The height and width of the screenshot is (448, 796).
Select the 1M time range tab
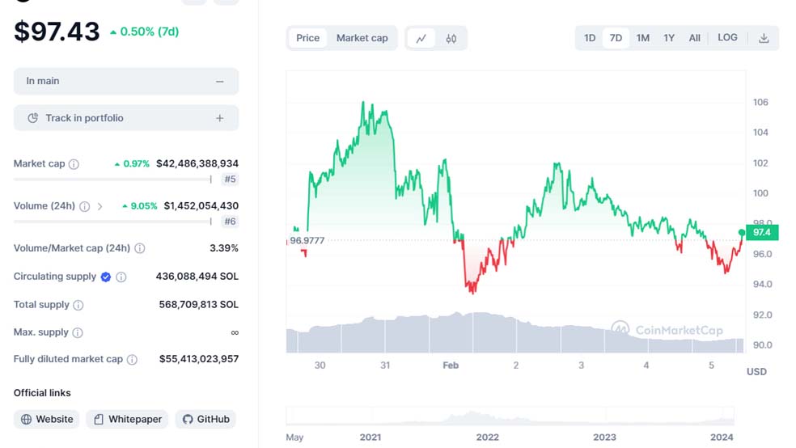(642, 38)
